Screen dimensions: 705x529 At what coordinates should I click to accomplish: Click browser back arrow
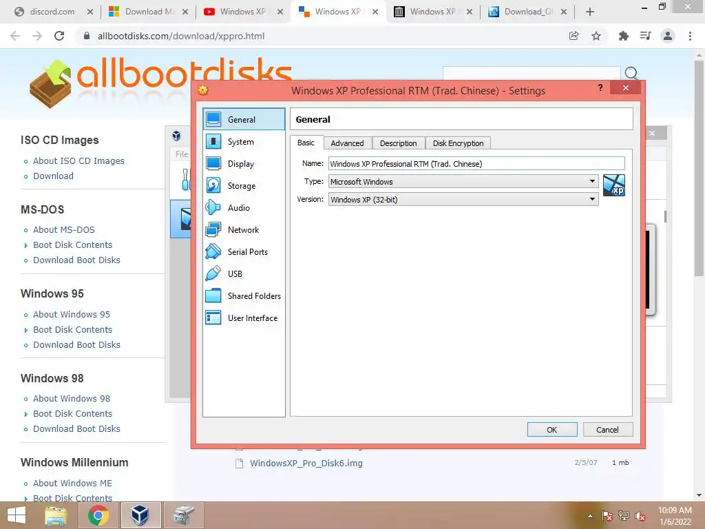[15, 36]
